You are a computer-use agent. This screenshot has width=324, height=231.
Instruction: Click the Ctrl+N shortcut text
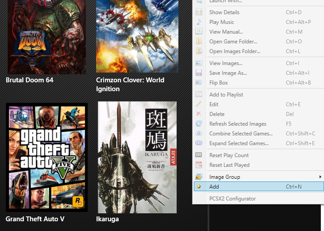293,187
